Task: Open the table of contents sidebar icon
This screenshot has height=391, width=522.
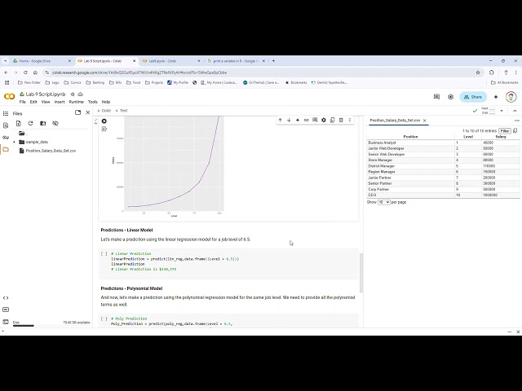Action: pos(6,114)
